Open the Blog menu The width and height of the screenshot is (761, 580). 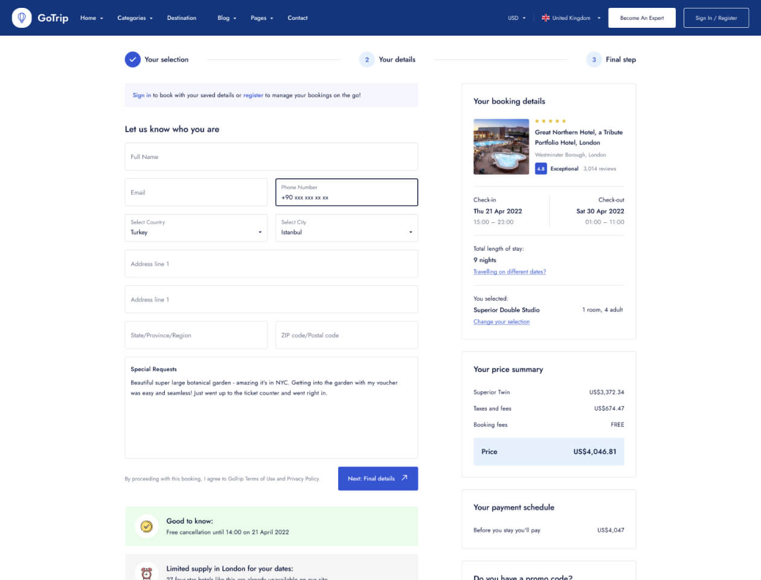(226, 18)
